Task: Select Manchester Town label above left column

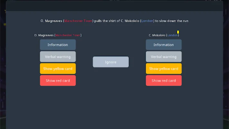Action: [68, 35]
